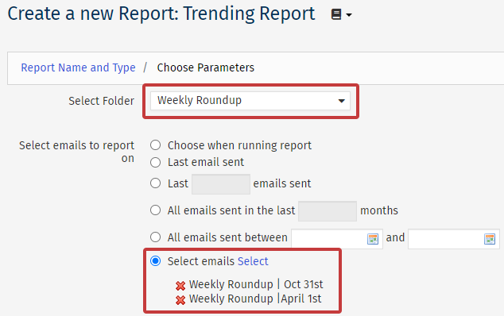Go back to Report Name and Type
The image size is (504, 316).
coord(78,67)
